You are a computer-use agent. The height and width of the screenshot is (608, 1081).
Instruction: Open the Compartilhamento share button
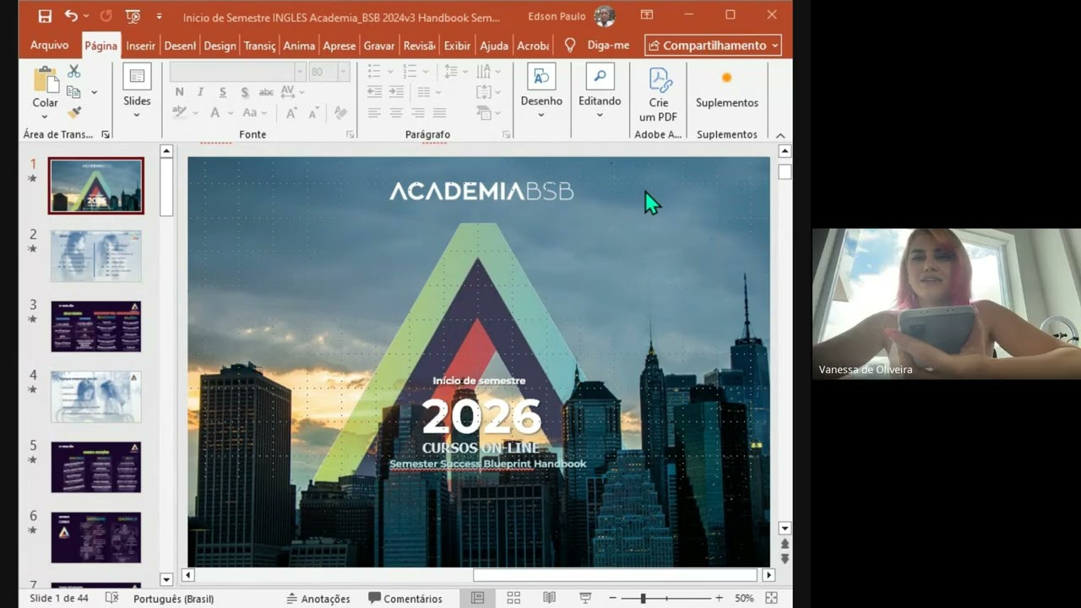pyautogui.click(x=714, y=46)
